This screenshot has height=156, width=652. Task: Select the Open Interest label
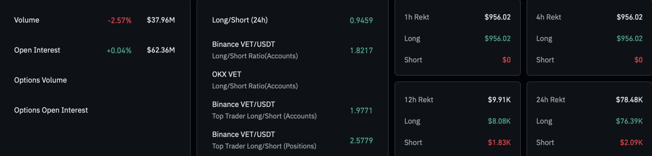[37, 50]
